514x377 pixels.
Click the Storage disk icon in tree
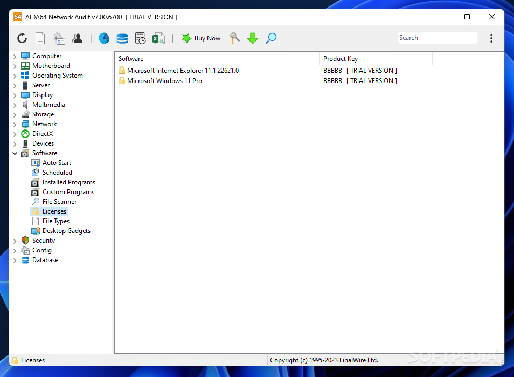pos(25,114)
